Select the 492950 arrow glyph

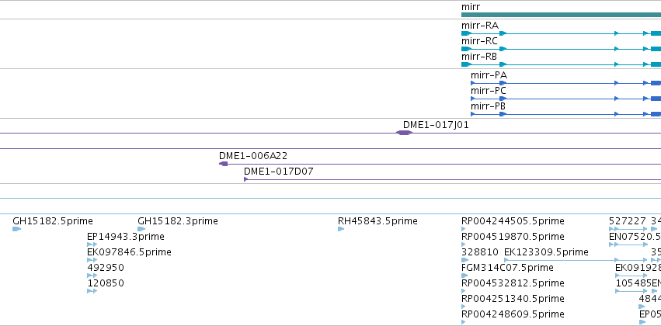(x=92, y=276)
